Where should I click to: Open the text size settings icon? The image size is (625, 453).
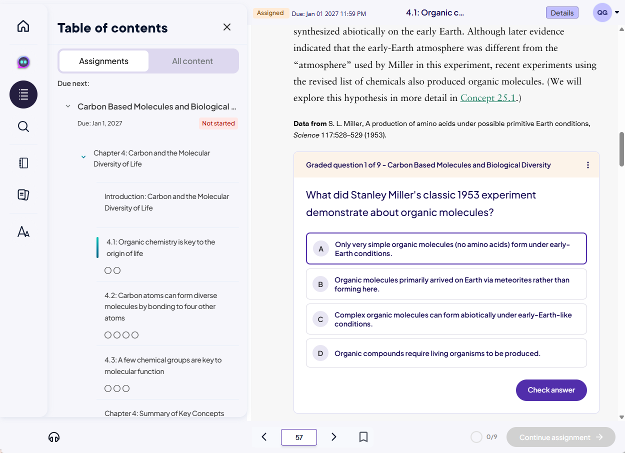tap(23, 232)
